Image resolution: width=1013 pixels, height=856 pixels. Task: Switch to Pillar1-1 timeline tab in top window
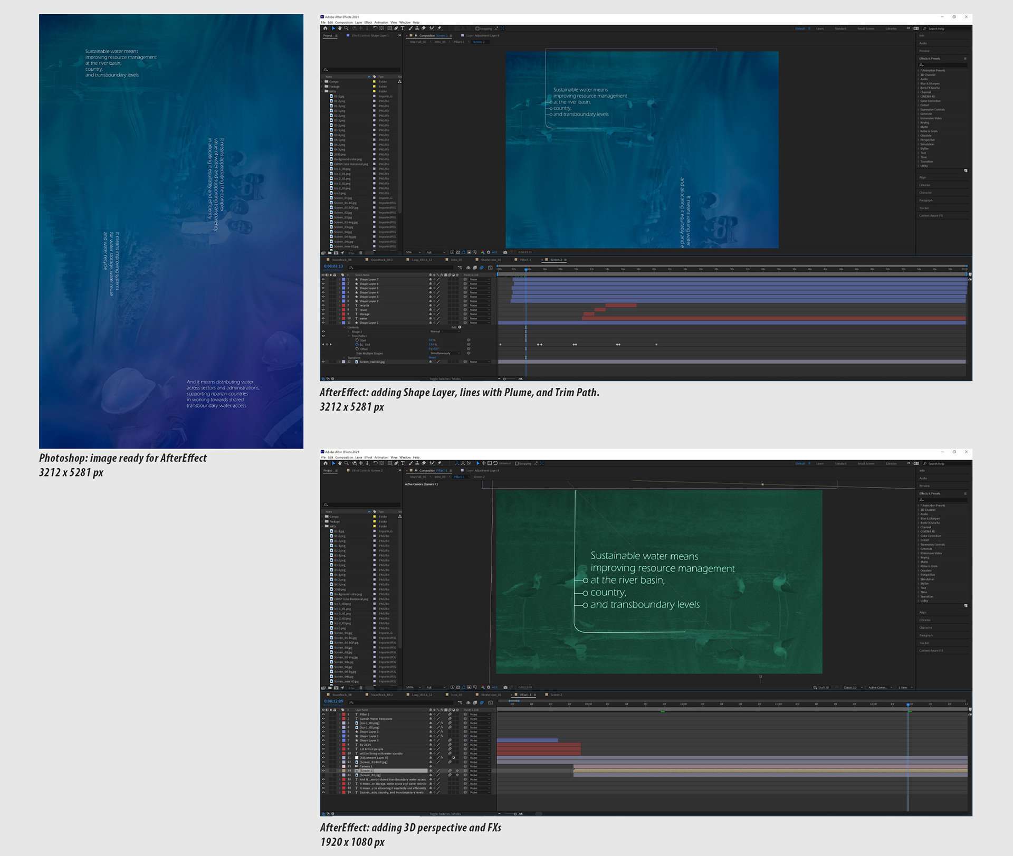click(525, 260)
